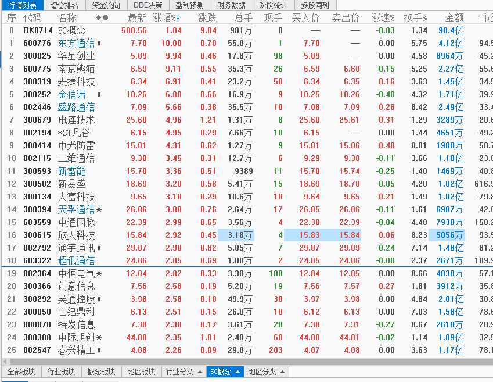The height and width of the screenshot is (382, 493).
Task: Click the marker icon beside 金信诺
Action: tap(99, 94)
